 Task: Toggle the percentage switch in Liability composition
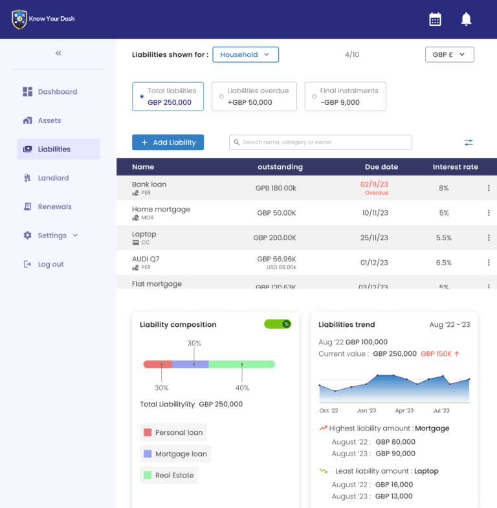pyautogui.click(x=278, y=324)
